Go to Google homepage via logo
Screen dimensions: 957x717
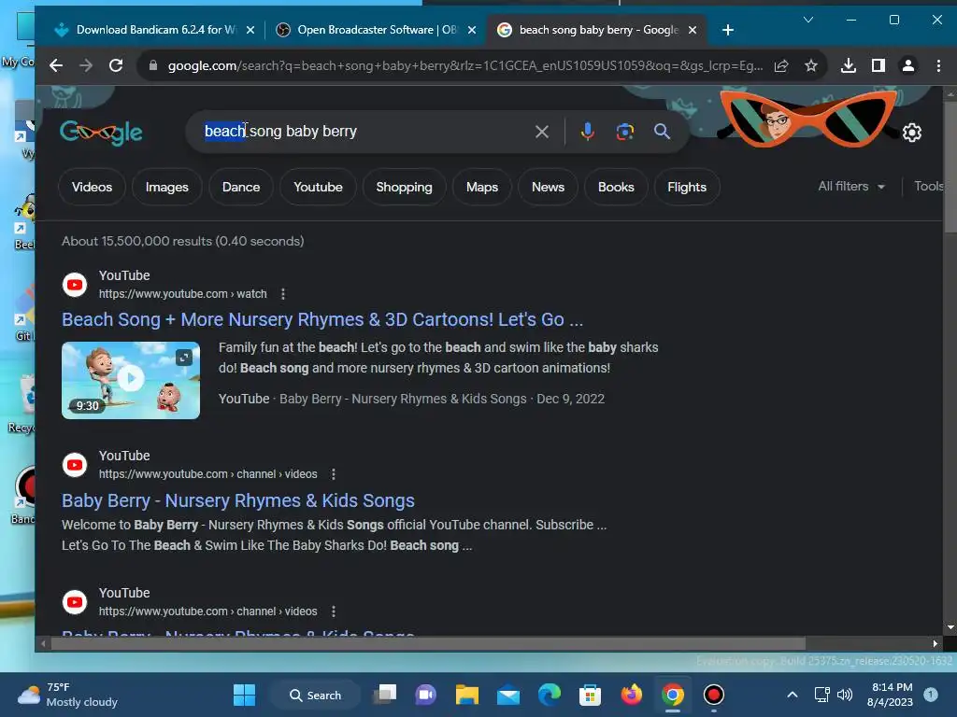tap(101, 133)
